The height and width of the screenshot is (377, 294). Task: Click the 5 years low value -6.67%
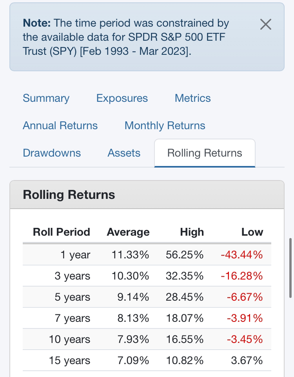click(x=245, y=297)
